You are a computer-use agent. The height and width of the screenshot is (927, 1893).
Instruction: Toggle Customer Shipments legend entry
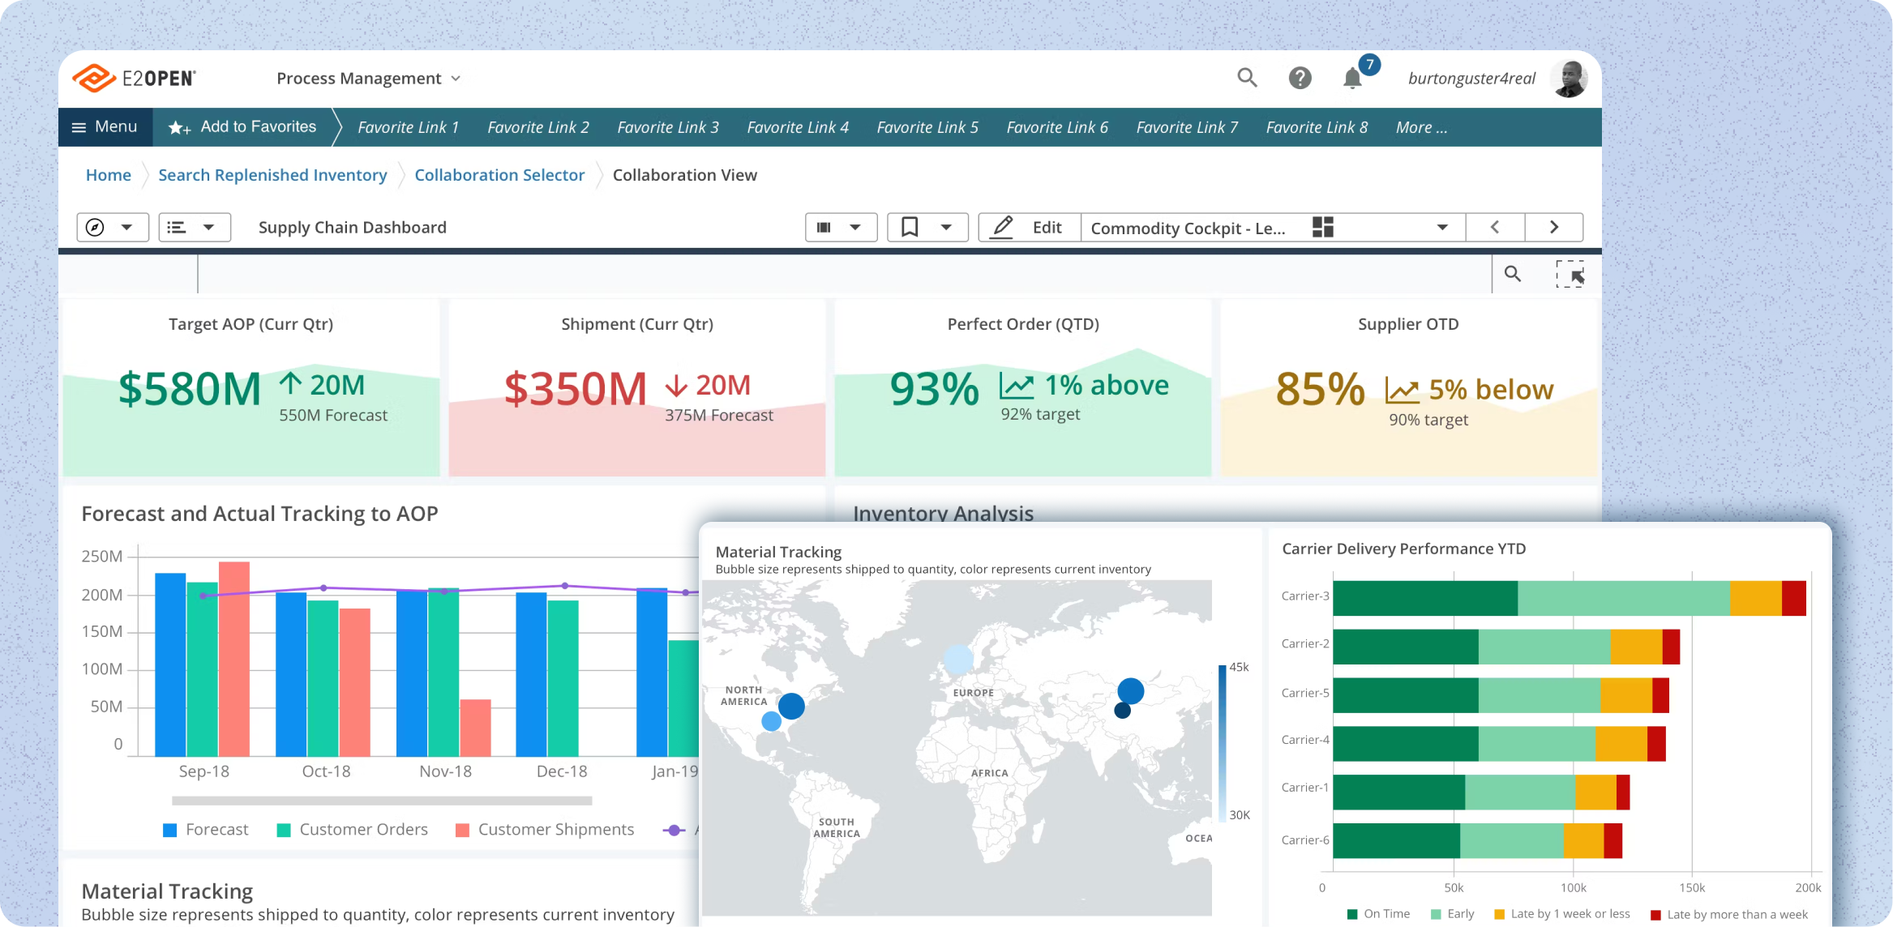point(545,830)
